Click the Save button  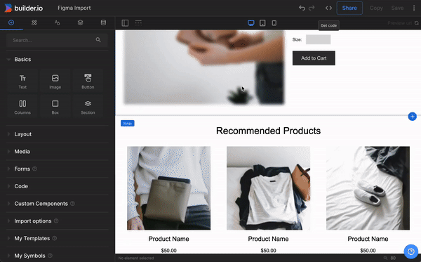click(x=397, y=8)
